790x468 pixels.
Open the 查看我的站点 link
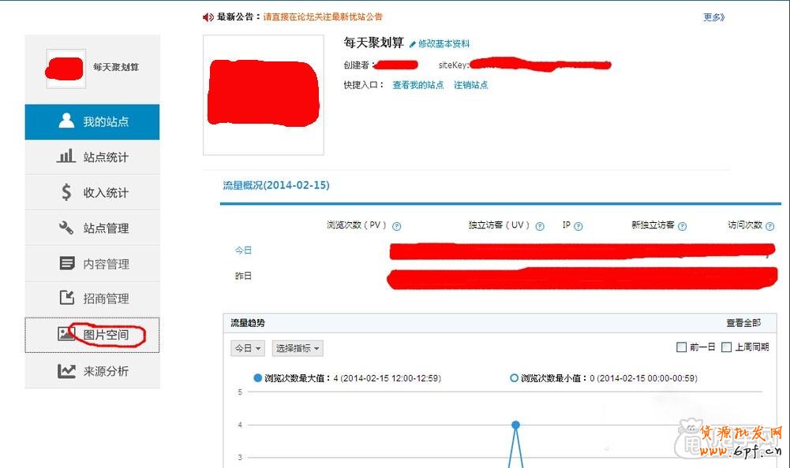tap(417, 85)
